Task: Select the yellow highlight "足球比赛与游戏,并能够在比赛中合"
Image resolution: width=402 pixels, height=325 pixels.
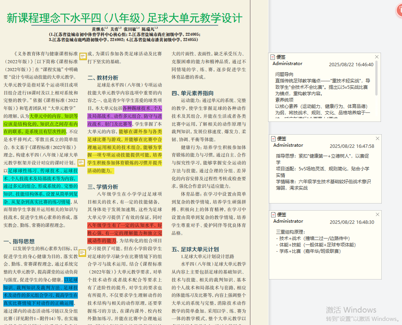Action: coord(124,139)
